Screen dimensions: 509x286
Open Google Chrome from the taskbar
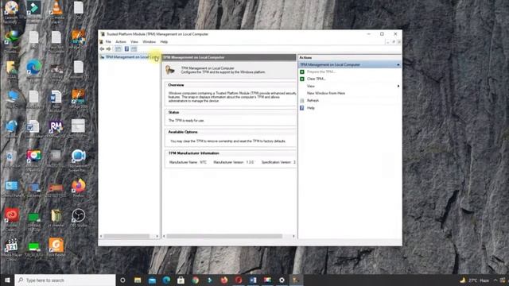pyautogui.click(x=195, y=280)
